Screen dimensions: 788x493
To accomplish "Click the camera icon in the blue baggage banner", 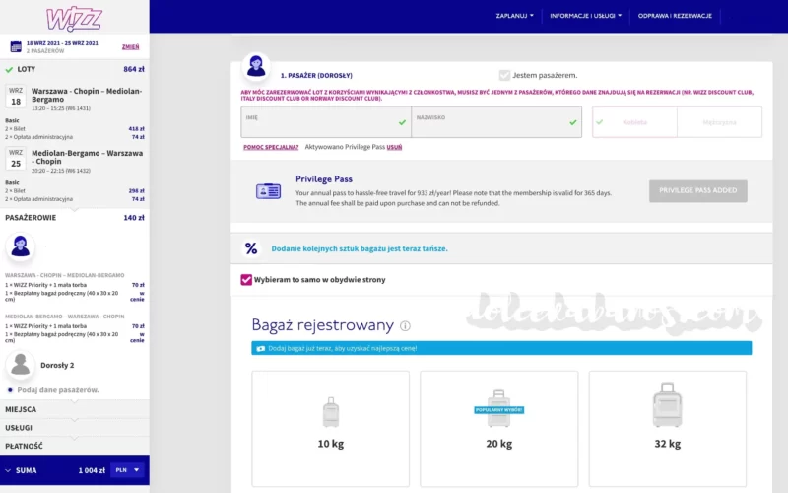I will point(260,348).
